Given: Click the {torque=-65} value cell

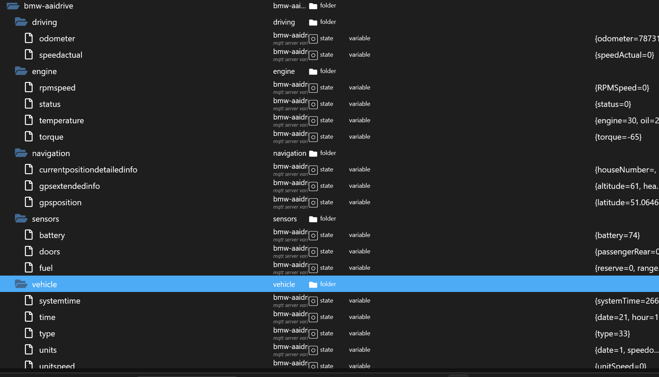Looking at the screenshot, I should click(618, 137).
